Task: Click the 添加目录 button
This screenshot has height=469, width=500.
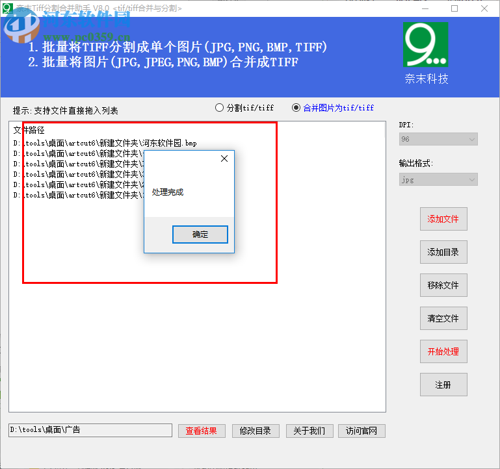Action: pyautogui.click(x=443, y=252)
